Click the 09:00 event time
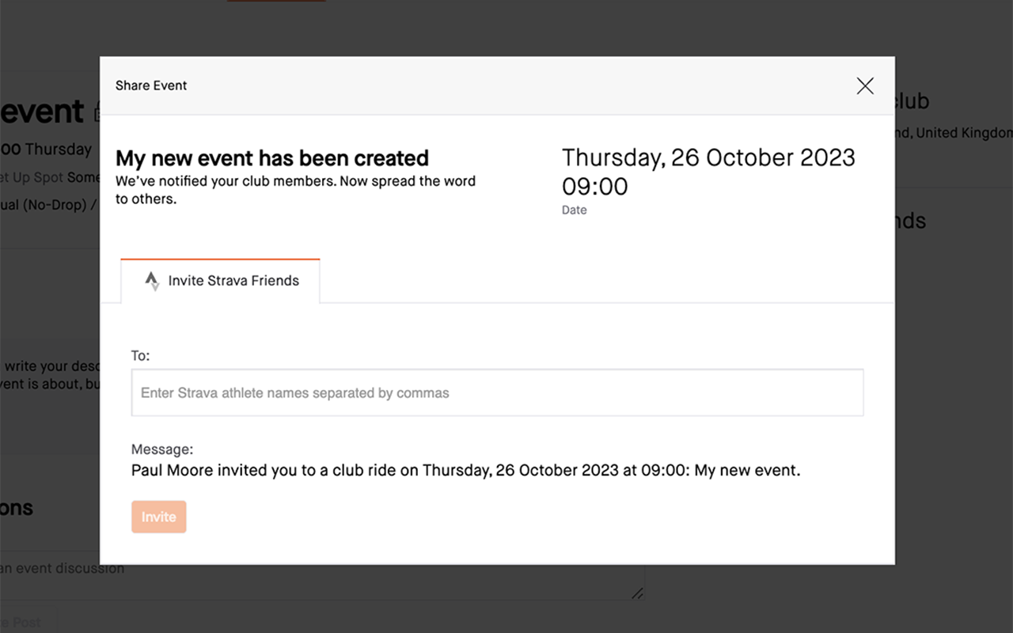The height and width of the screenshot is (633, 1013). (595, 187)
